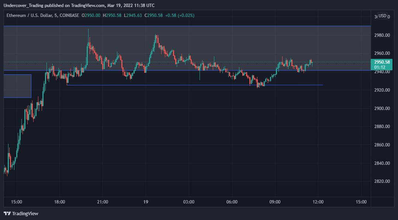Click the TradingView wordmark at bottom
This screenshot has width=398, height=220.
click(x=25, y=214)
